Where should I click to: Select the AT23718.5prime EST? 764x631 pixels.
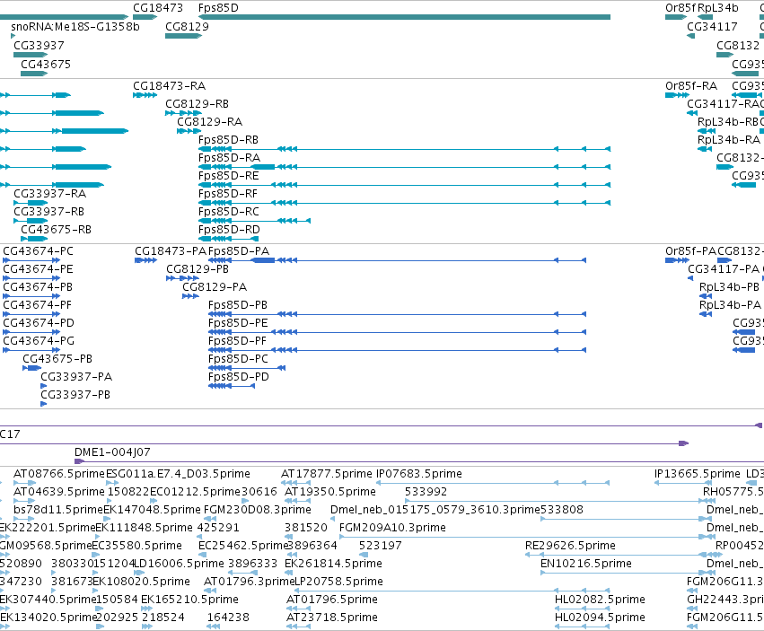tap(298, 627)
